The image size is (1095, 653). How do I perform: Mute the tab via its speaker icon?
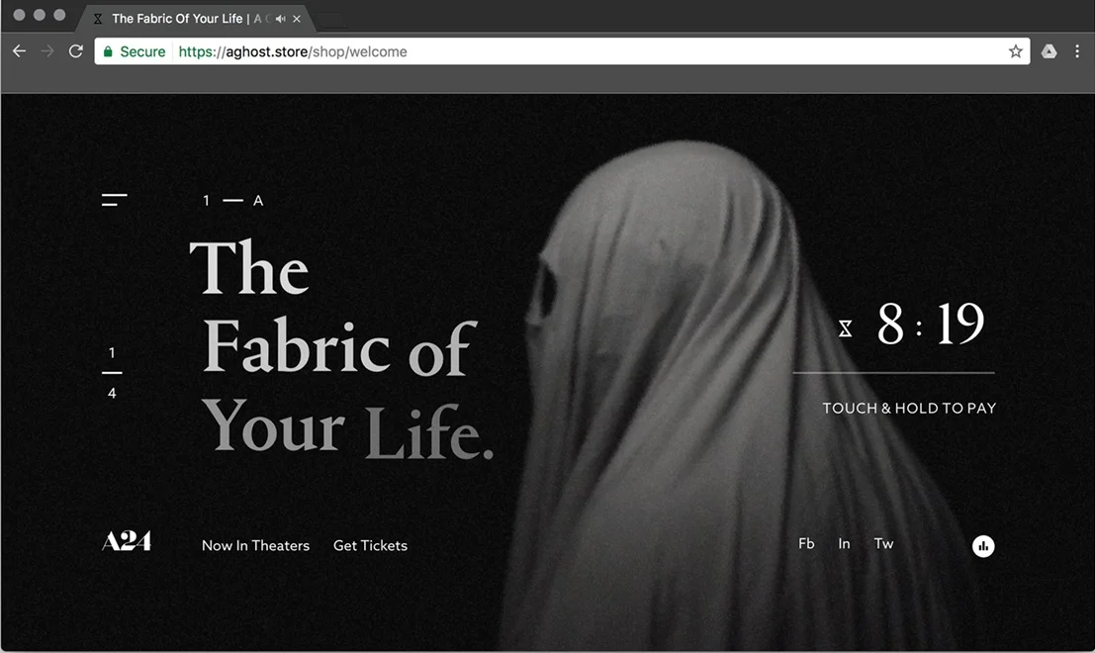click(280, 19)
